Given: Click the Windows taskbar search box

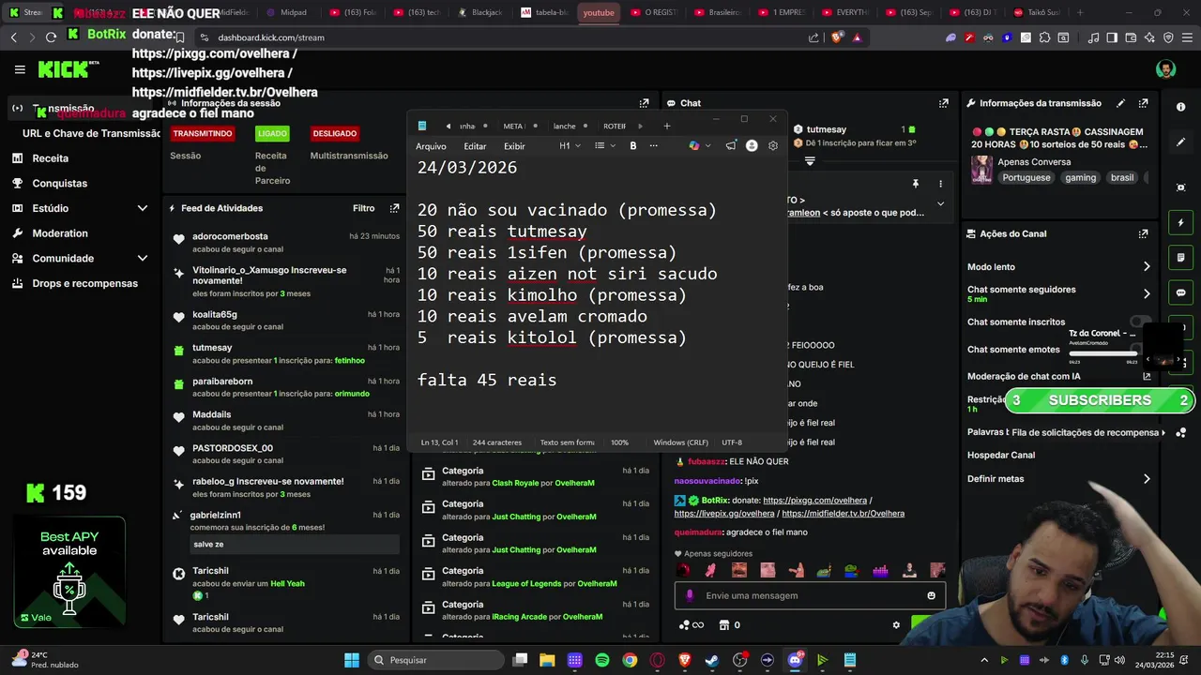Looking at the screenshot, I should tap(433, 660).
